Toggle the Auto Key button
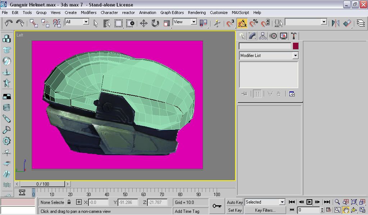The height and width of the screenshot is (215, 368). coord(234,202)
